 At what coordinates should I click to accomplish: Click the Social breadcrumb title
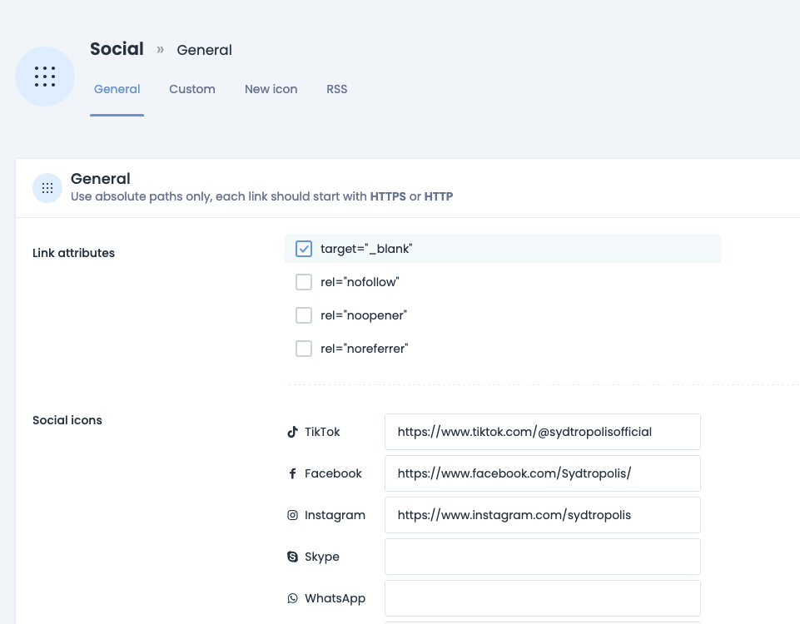(117, 49)
